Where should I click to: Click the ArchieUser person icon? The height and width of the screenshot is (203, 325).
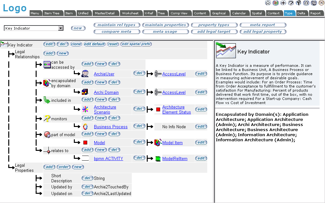tap(85, 74)
